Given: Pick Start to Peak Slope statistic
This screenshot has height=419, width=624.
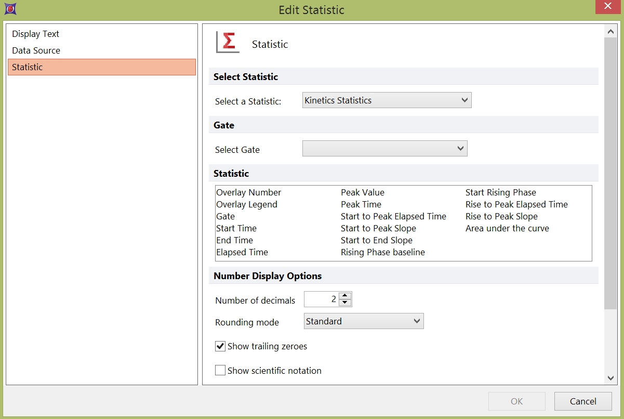Looking at the screenshot, I should click(x=378, y=228).
